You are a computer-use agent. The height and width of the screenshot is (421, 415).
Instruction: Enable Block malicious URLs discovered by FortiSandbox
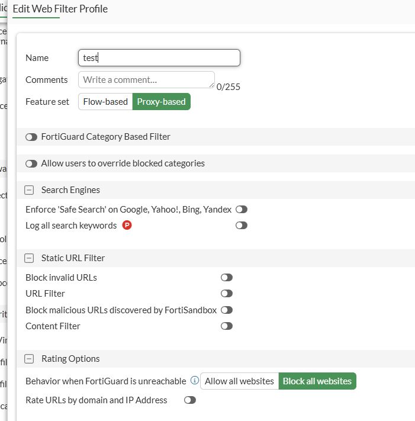coord(226,310)
